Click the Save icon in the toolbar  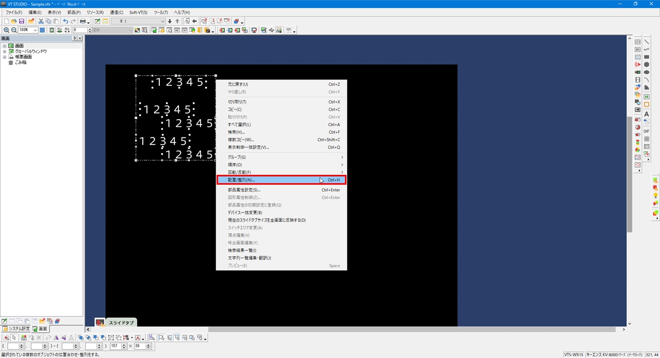(22, 21)
